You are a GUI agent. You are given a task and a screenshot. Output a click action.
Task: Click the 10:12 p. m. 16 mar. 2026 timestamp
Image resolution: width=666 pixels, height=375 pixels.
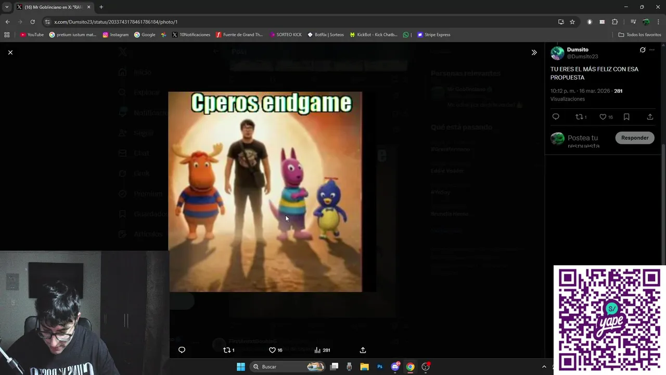[x=580, y=91]
